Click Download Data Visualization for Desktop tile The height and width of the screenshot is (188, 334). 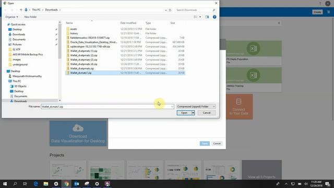(x=78, y=134)
